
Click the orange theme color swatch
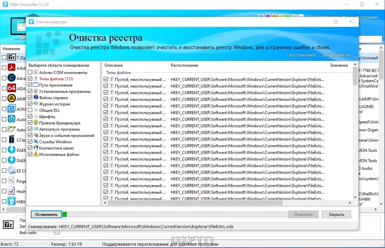click(274, 16)
